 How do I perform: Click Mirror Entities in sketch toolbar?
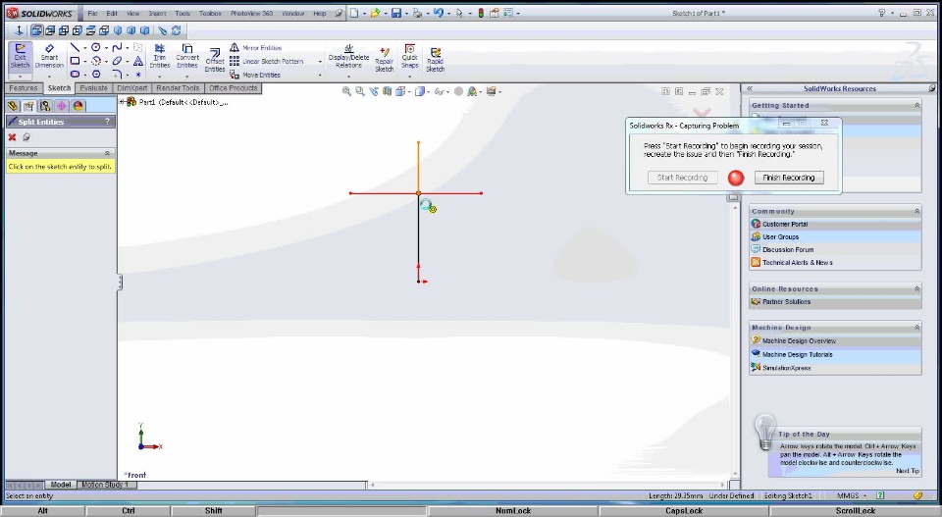(256, 47)
